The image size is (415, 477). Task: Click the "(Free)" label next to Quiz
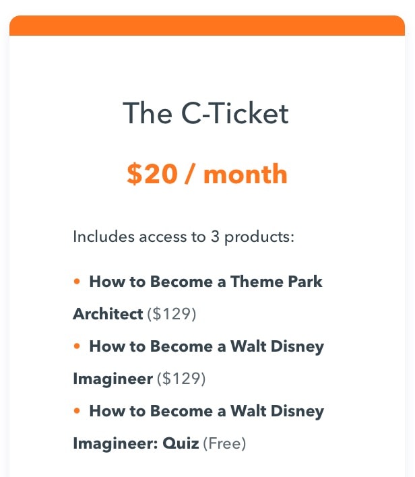(x=224, y=443)
